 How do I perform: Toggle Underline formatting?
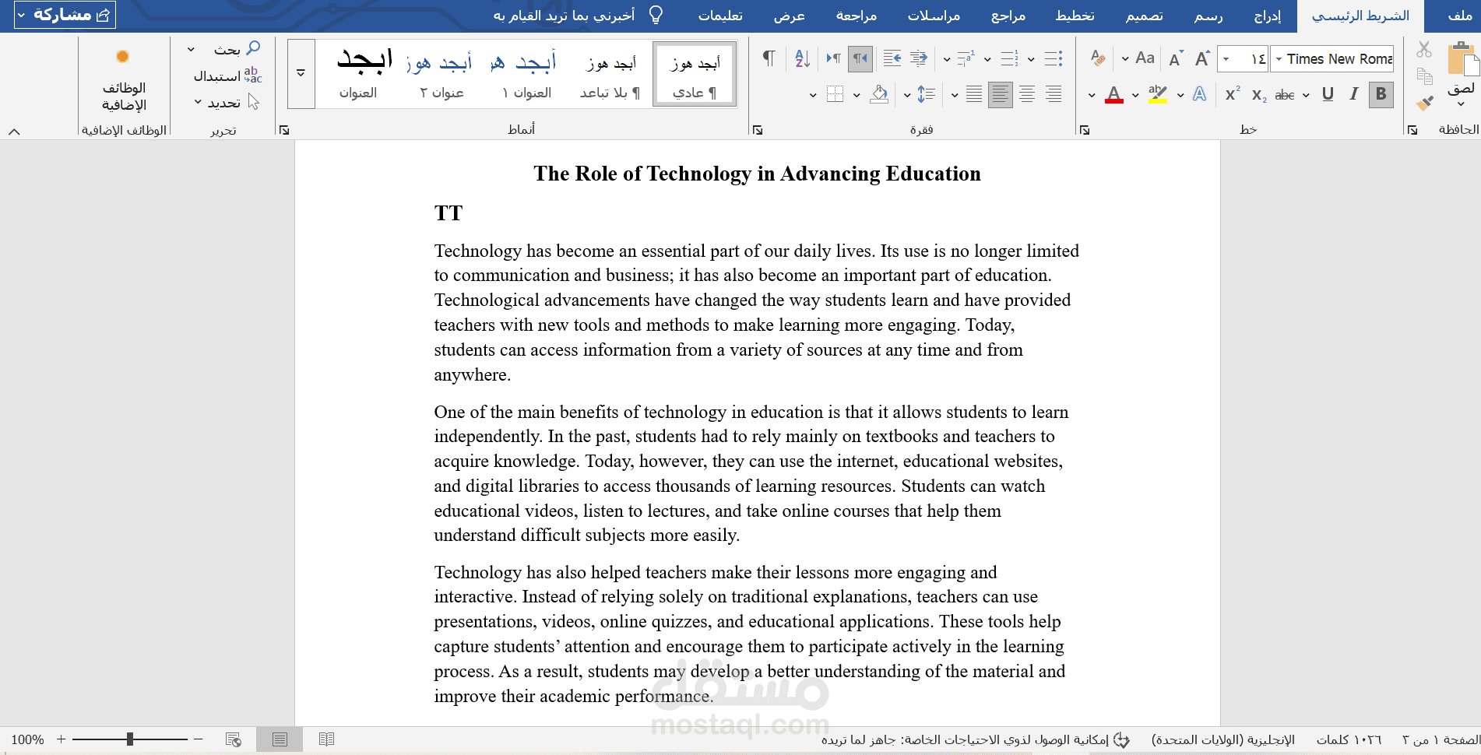pos(1328,94)
